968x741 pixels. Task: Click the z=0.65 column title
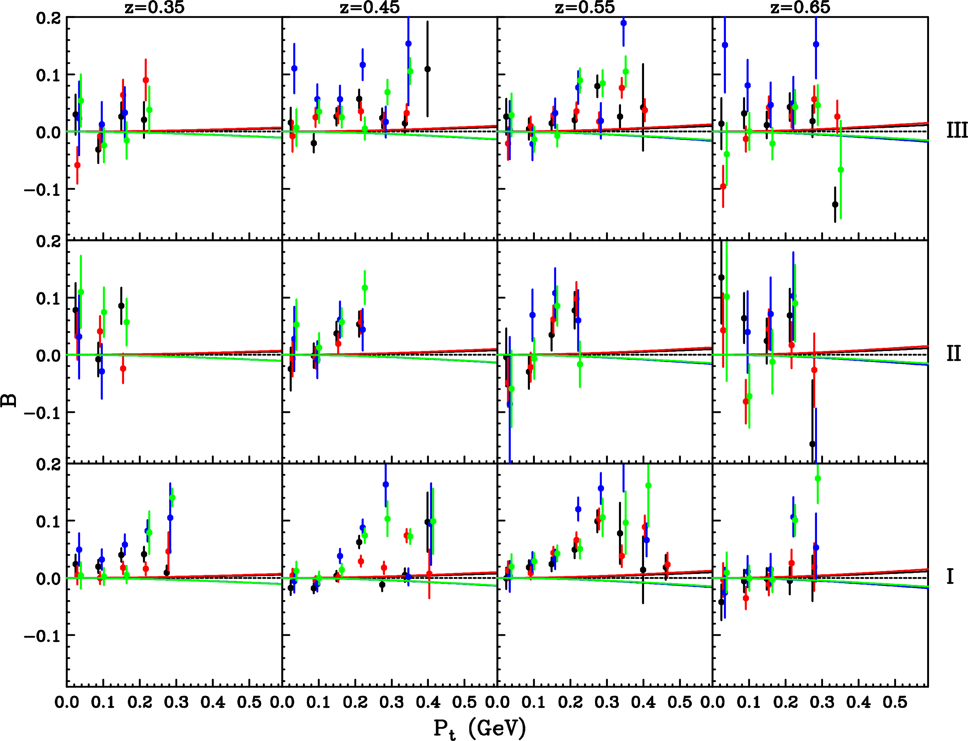tap(800, 7)
